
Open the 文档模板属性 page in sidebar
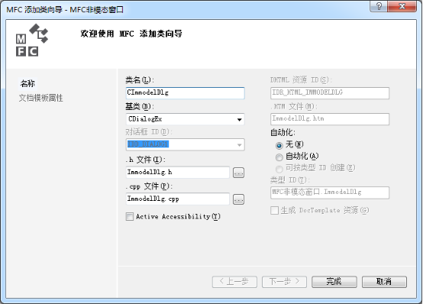click(x=40, y=98)
